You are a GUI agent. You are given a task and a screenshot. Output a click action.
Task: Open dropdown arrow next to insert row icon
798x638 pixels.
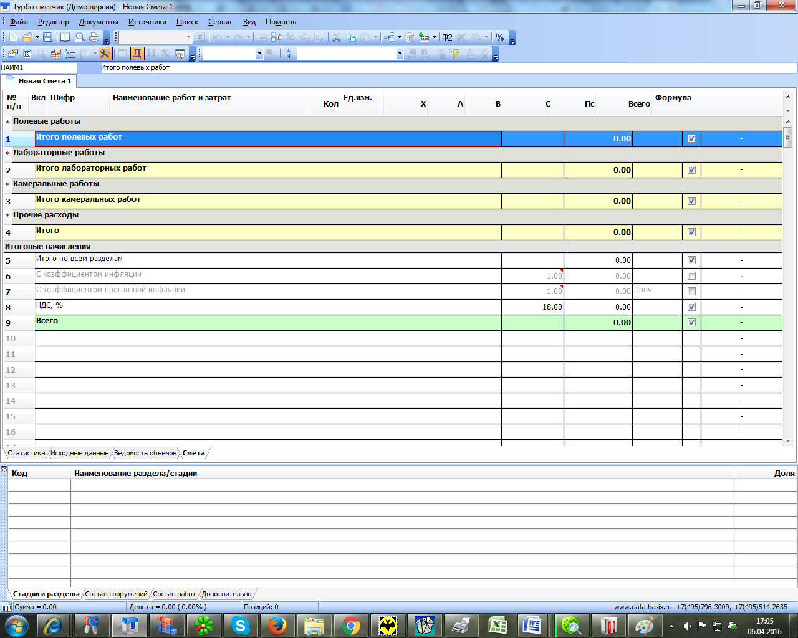pyautogui.click(x=434, y=37)
